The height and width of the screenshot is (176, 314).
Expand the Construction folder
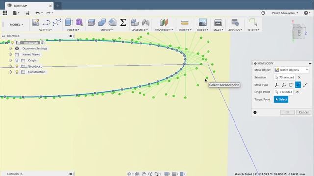pos(11,72)
